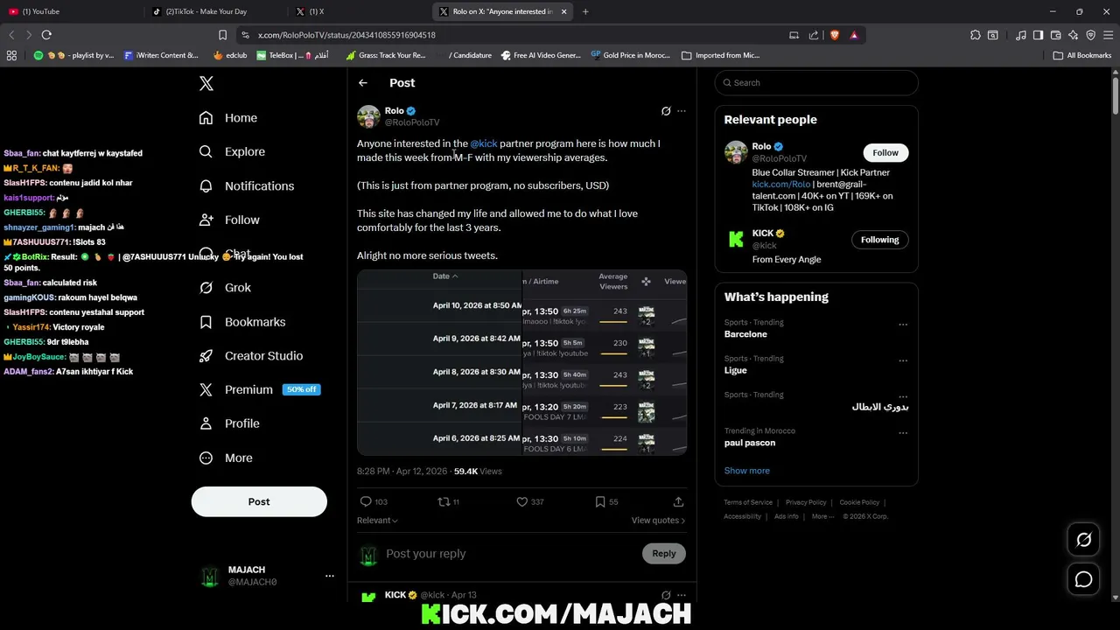Open the Relevant replies sort dropdown

point(377,521)
